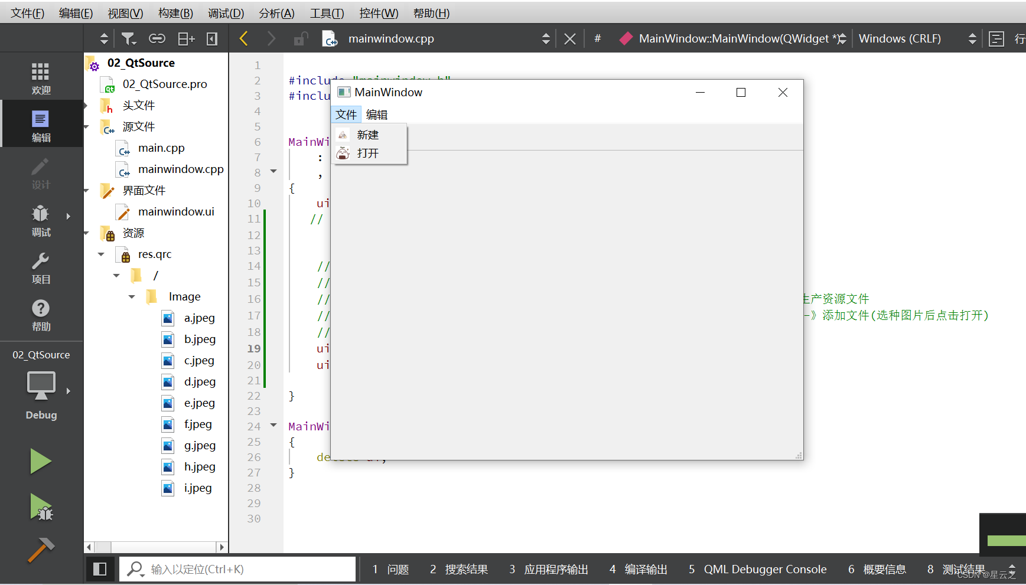Open the 2 搜索结果 output pane

point(459,569)
